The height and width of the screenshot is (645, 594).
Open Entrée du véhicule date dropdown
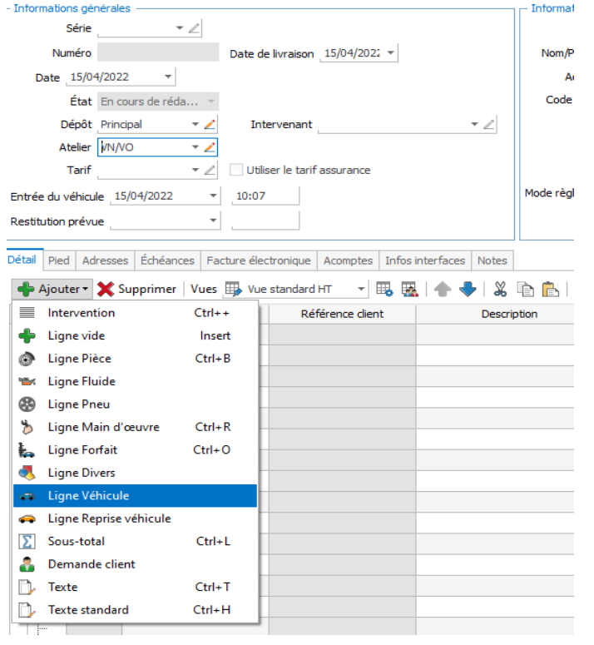point(213,196)
